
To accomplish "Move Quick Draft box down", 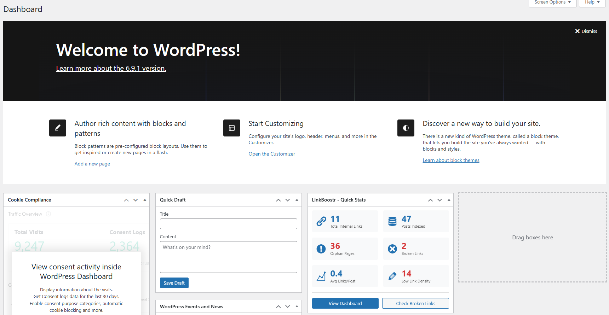I will [x=288, y=200].
